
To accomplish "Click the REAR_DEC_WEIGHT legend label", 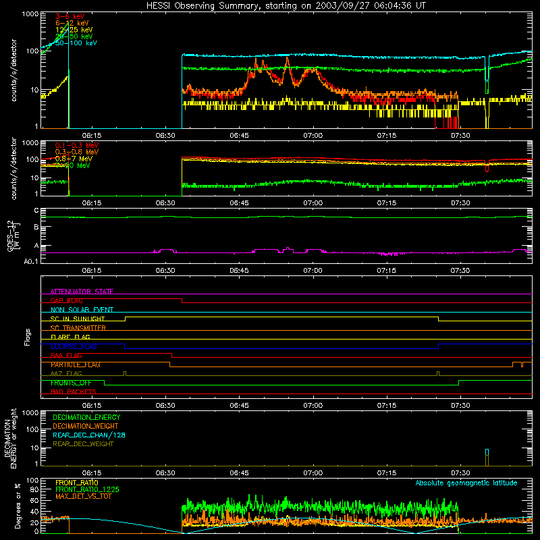I will click(83, 444).
